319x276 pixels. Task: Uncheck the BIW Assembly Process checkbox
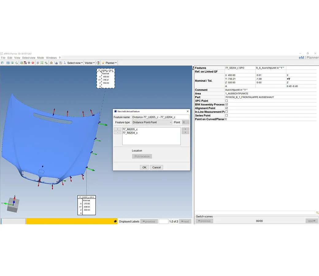227,105
